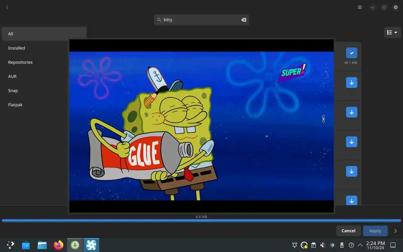
Task: Open the application launcher in the taskbar
Action: tap(11, 245)
